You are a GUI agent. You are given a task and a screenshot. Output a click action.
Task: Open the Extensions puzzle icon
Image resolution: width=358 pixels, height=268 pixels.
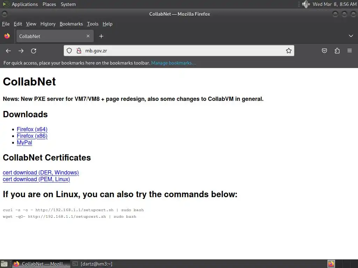tap(337, 51)
